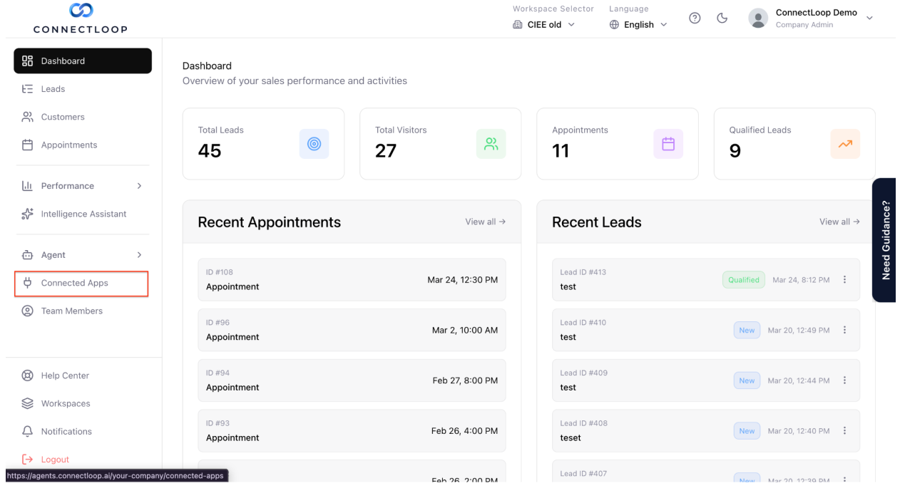900x498 pixels.
Task: Expand the Agent submenu chevron
Action: tap(139, 255)
